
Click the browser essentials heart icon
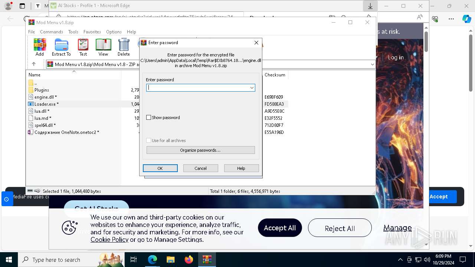435,19
